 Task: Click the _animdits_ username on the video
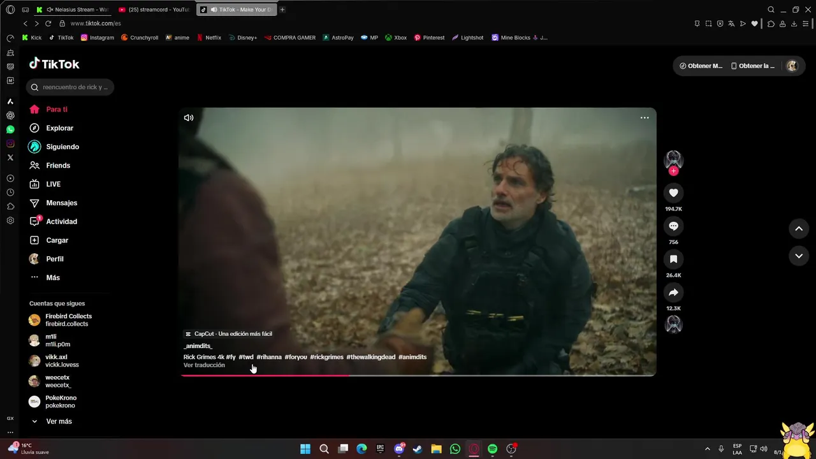click(198, 346)
